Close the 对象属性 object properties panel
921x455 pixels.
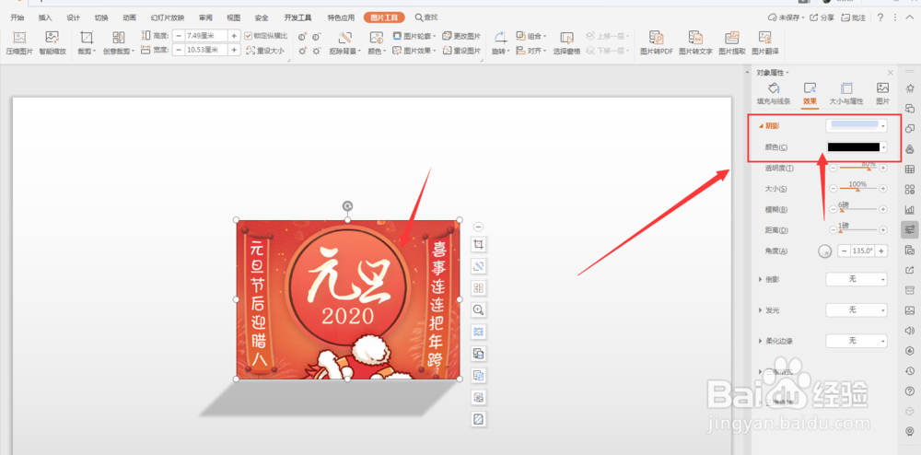tap(891, 73)
